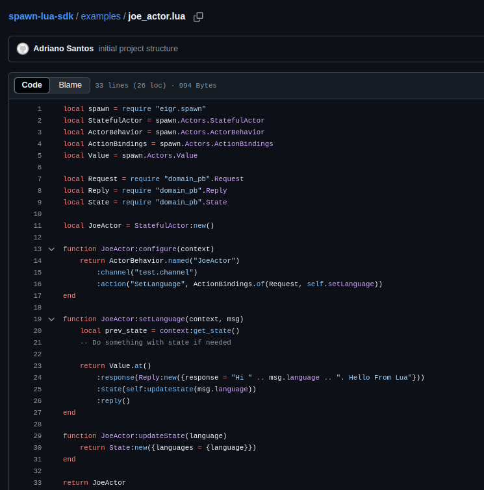Click updateState call on line 25
This screenshot has width=484, height=490.
pos(170,389)
